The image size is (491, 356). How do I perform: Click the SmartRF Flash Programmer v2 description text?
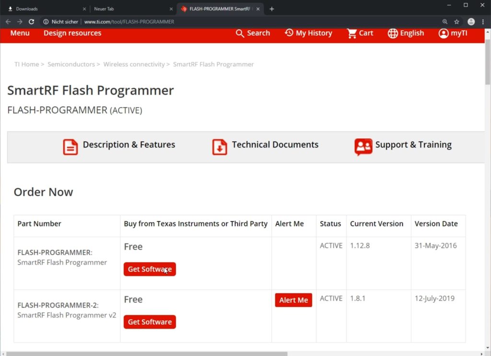67,315
